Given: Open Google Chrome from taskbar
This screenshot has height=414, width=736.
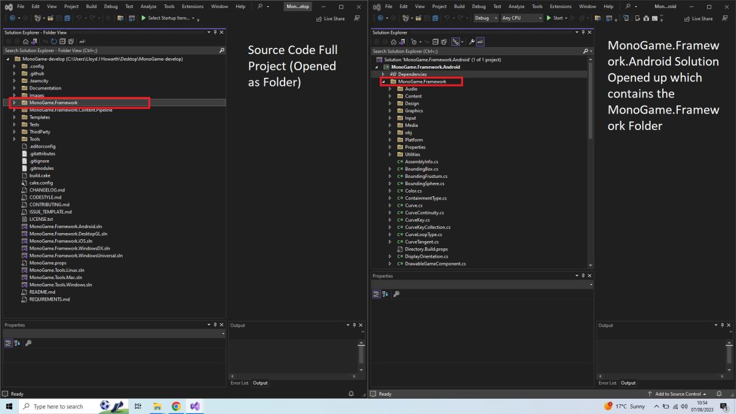Looking at the screenshot, I should [x=176, y=406].
